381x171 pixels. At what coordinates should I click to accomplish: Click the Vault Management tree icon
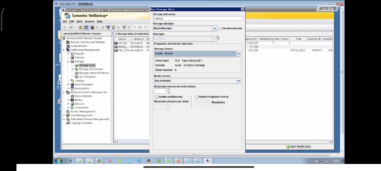pyautogui.click(x=68, y=115)
